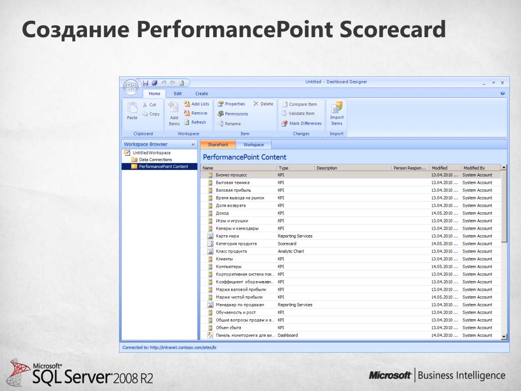Collapse the Workspace Browser pane

click(x=193, y=144)
